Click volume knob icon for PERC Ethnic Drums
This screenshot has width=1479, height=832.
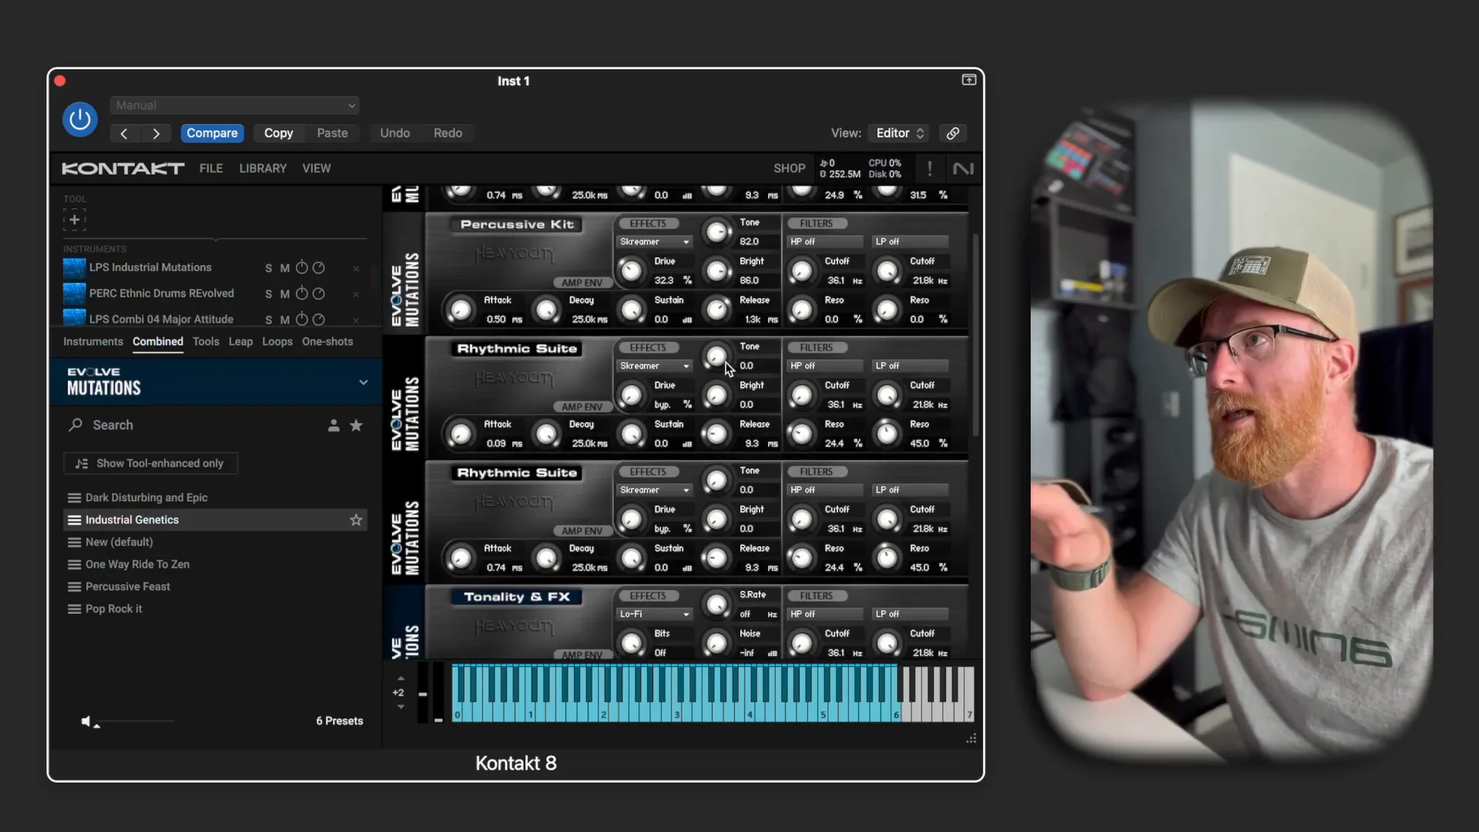coord(302,294)
